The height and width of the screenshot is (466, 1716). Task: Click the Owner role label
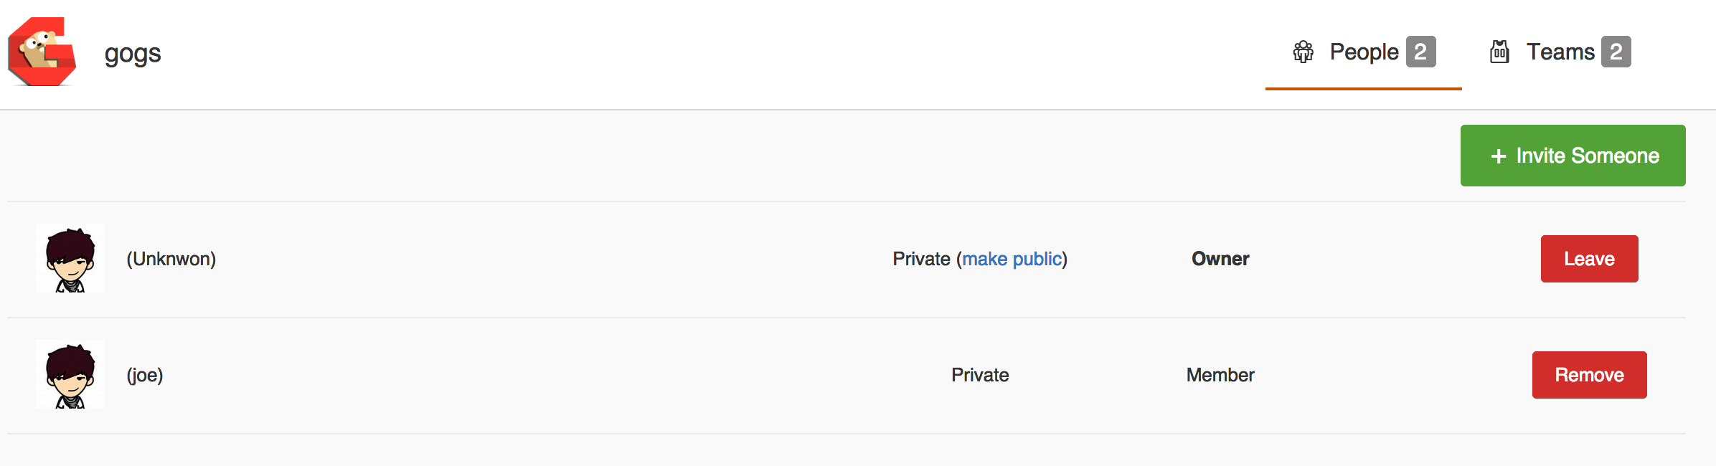pyautogui.click(x=1220, y=259)
